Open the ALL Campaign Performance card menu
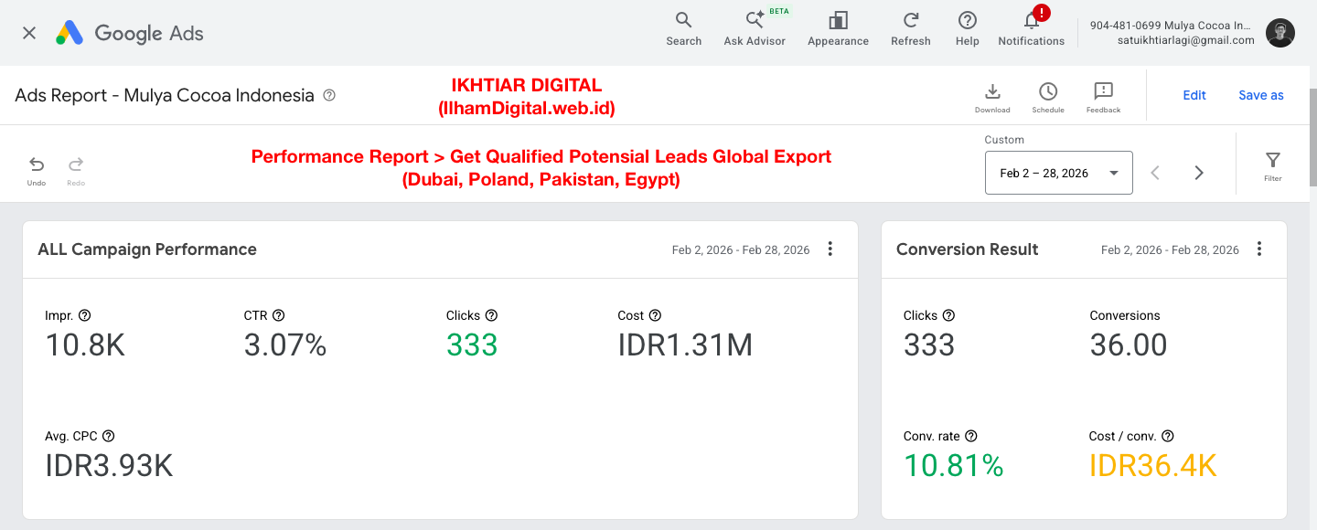 pos(830,249)
